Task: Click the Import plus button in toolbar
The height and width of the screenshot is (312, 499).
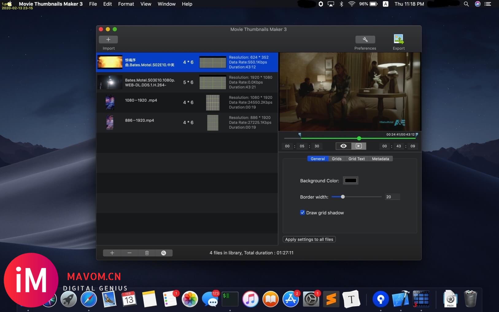Action: click(x=108, y=40)
